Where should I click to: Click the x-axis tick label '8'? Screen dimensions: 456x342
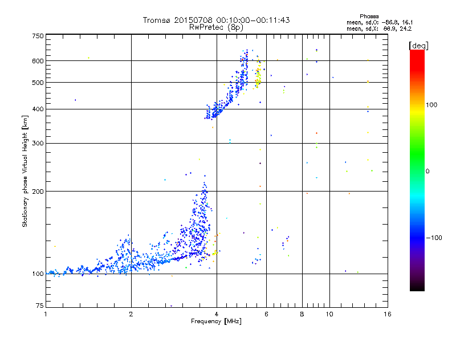(x=302, y=314)
